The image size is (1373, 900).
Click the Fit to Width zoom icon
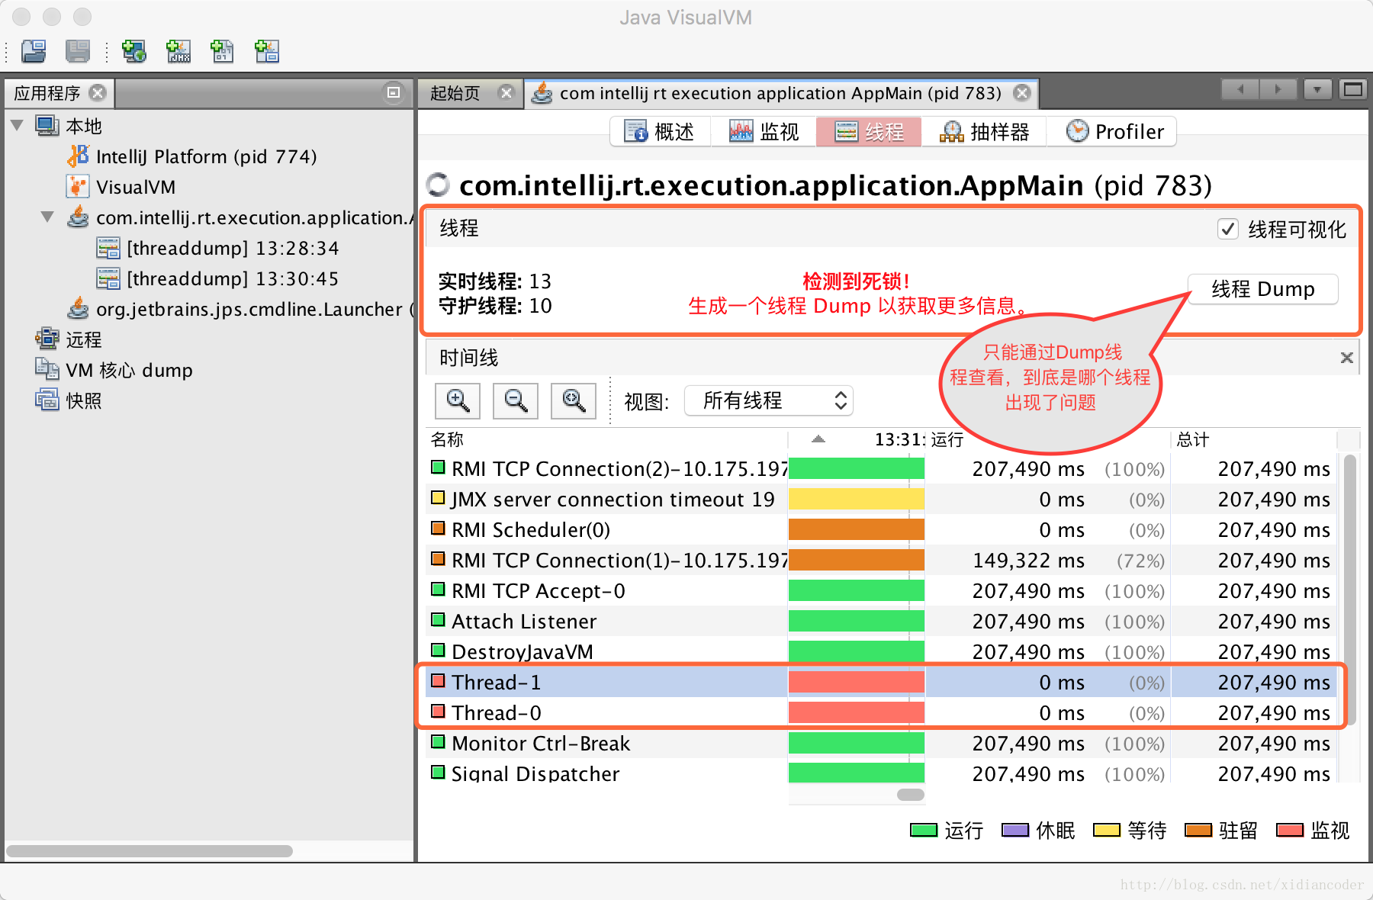(574, 400)
